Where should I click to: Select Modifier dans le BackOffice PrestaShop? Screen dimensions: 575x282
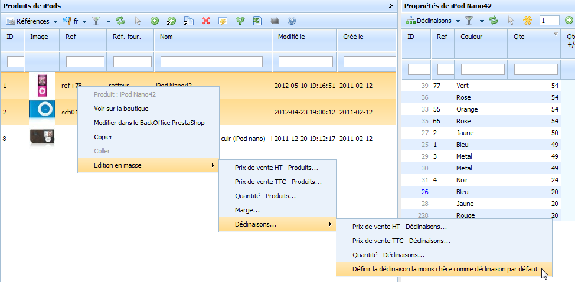(x=149, y=123)
